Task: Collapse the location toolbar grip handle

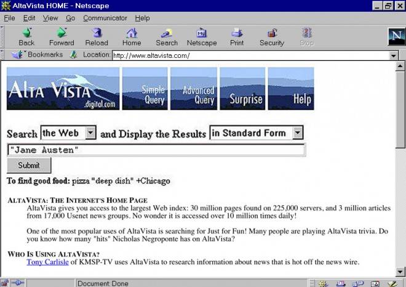Action: pyautogui.click(x=2, y=55)
